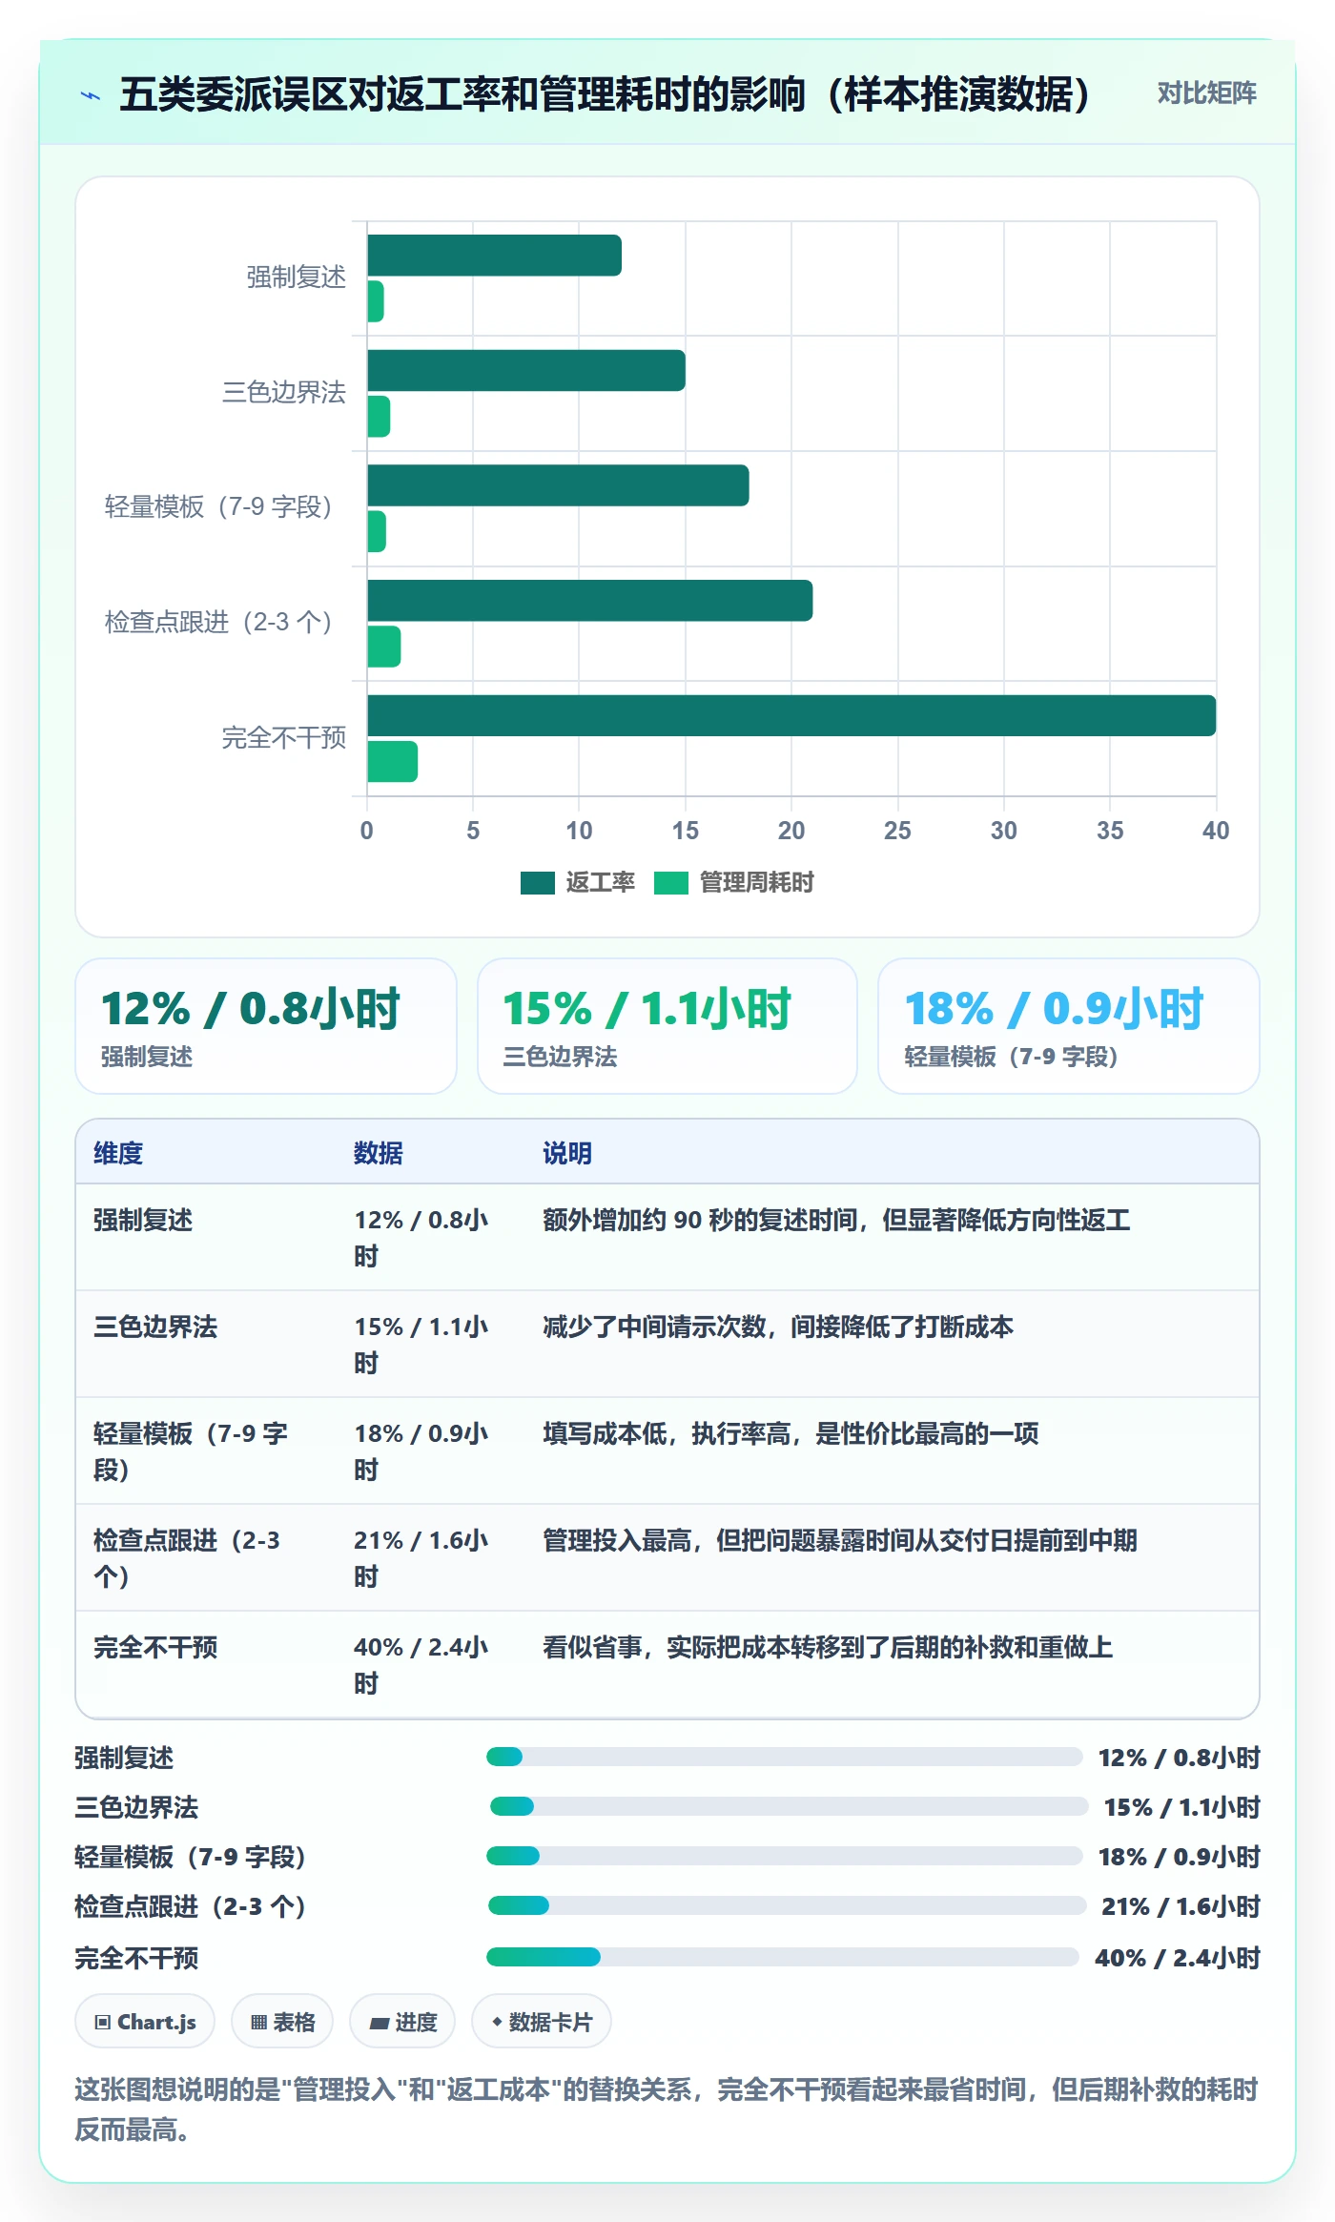Select the 18% / 0.9小时 轻量模板 card
This screenshot has width=1335, height=2222.
coord(1068,1026)
